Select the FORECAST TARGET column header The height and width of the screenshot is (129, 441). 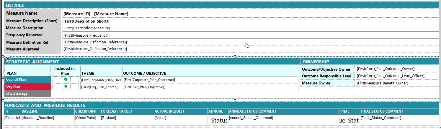pyautogui.click(x=127, y=111)
